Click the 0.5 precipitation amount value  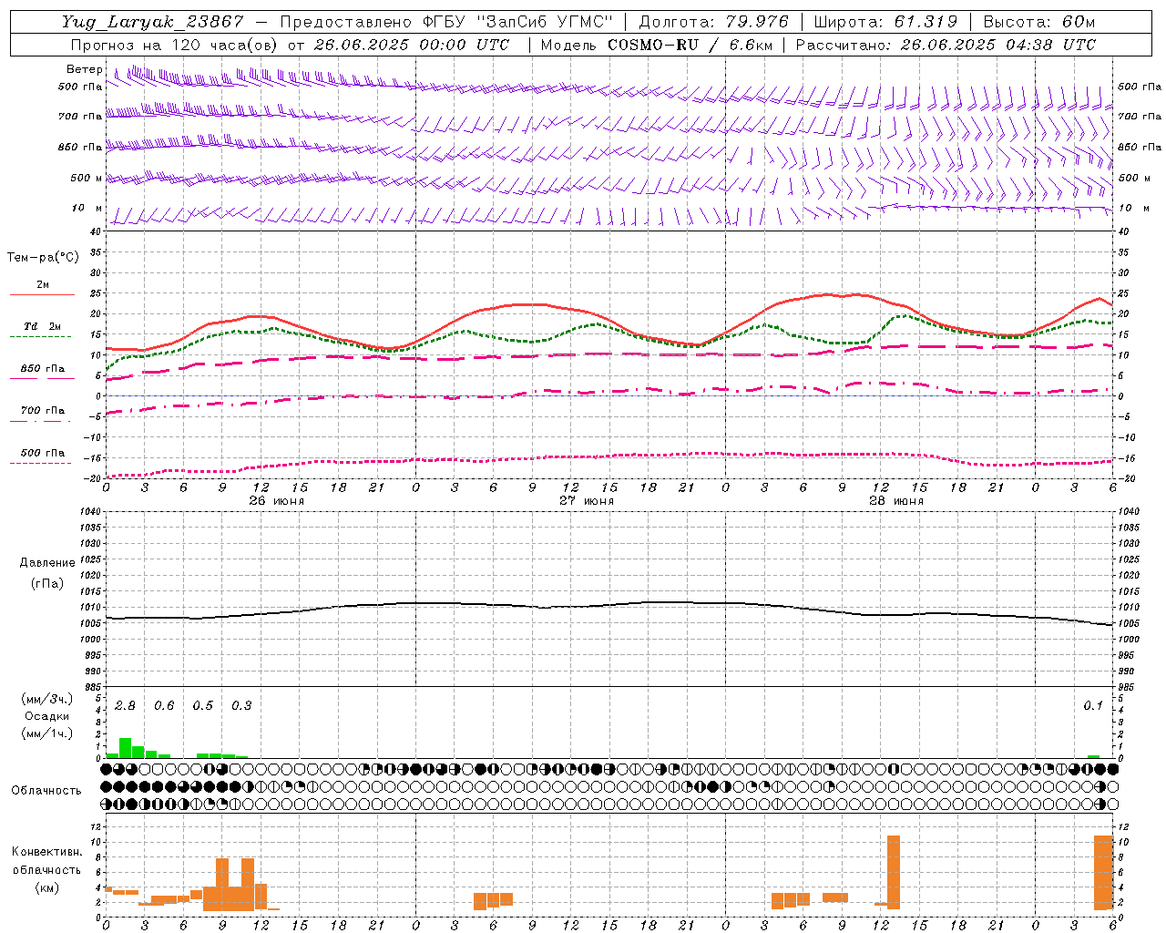click(x=202, y=706)
